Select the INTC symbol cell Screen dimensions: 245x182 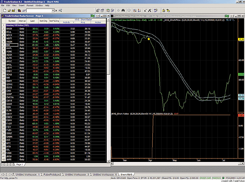[12, 143]
